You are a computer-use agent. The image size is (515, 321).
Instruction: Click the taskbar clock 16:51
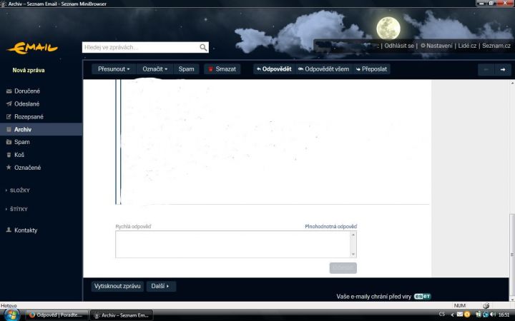point(504,315)
